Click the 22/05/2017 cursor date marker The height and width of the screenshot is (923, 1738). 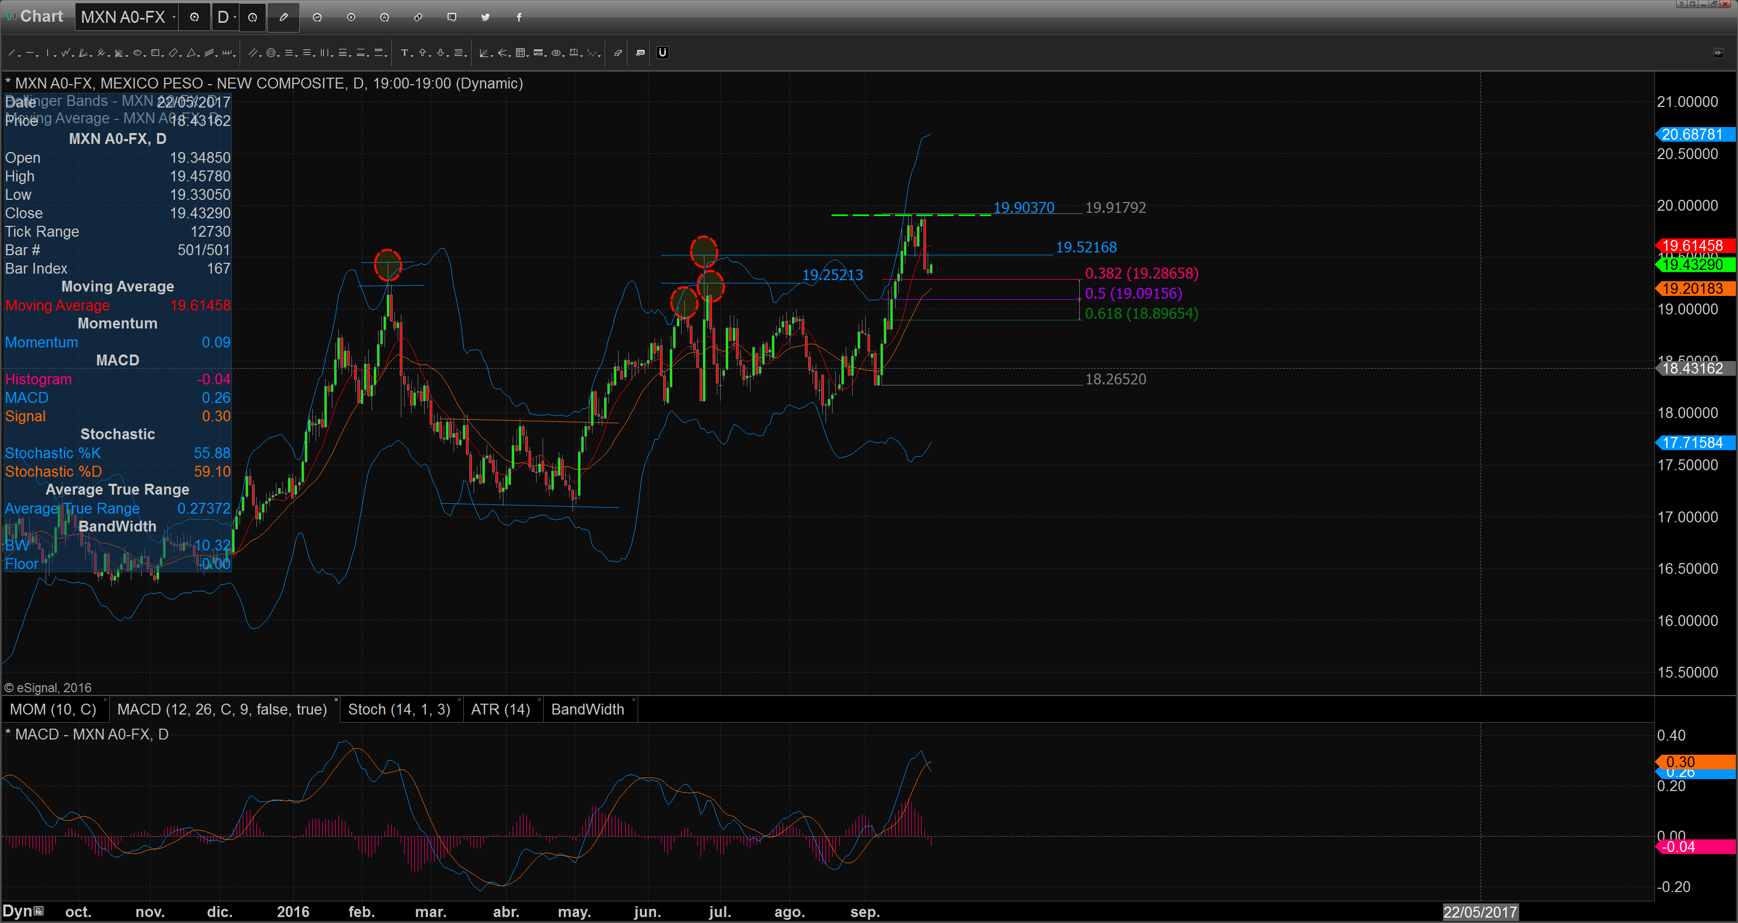[x=1479, y=912]
